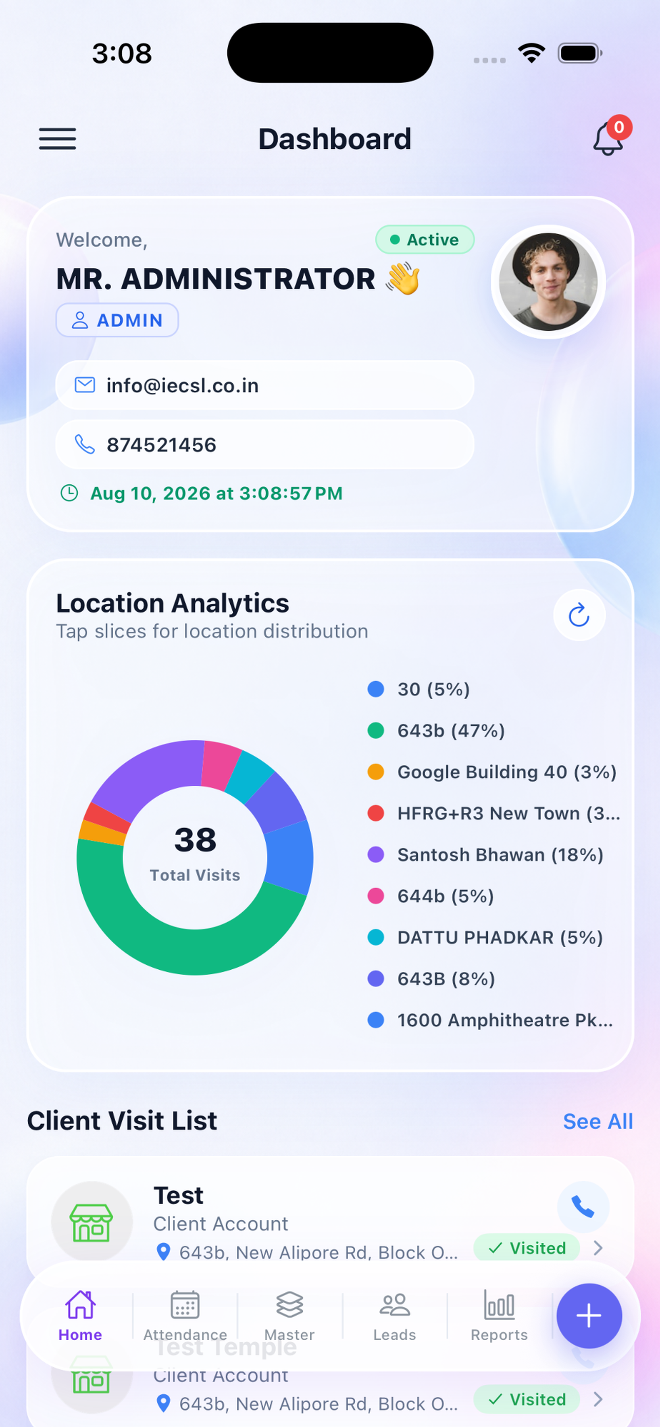Screen dimensions: 660x1427
Task: Tap the Visited badge on Test client
Action: (526, 1248)
